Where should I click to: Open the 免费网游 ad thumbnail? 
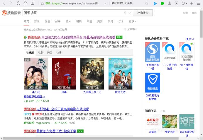(170, 122)
